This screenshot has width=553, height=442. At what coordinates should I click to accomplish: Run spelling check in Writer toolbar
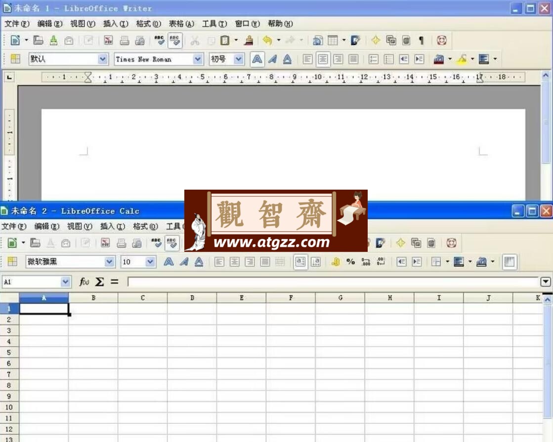(x=160, y=40)
